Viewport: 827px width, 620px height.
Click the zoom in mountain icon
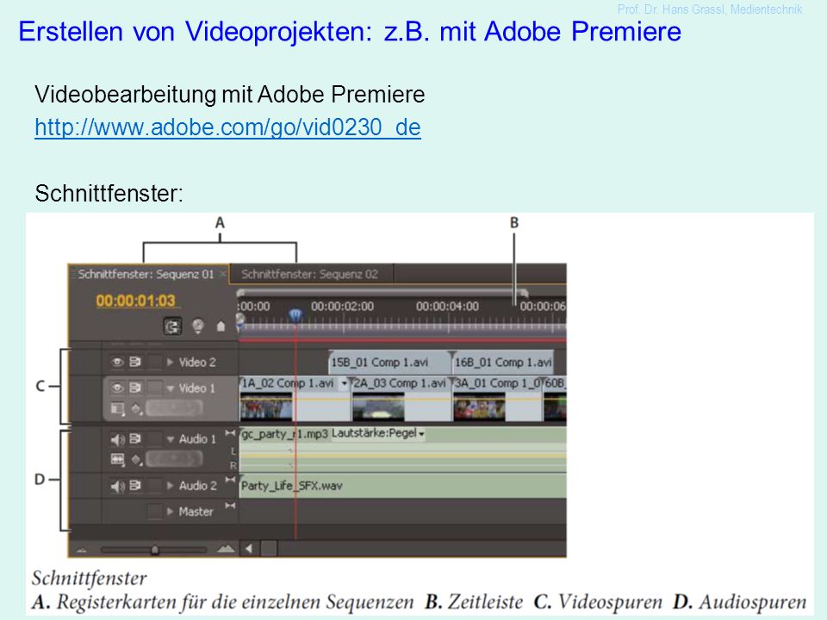[226, 549]
